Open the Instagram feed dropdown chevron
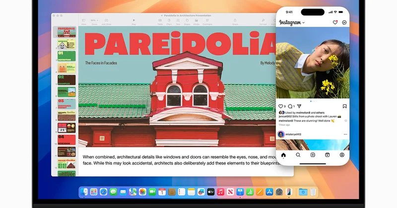 pyautogui.click(x=304, y=23)
